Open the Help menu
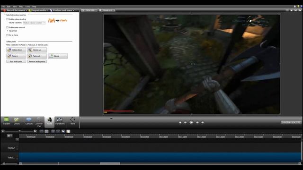Viewport: 303px width, 170px height. pos(34,7)
